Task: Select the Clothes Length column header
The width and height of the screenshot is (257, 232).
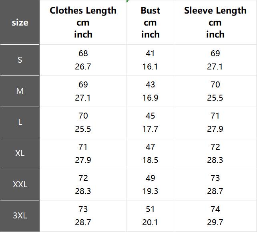Action: 83,22
